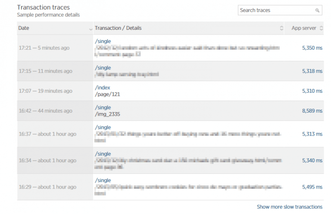Sort by Transaction / Details column arrows
Image resolution: width=331 pixels, height=214 pixels.
281,28
